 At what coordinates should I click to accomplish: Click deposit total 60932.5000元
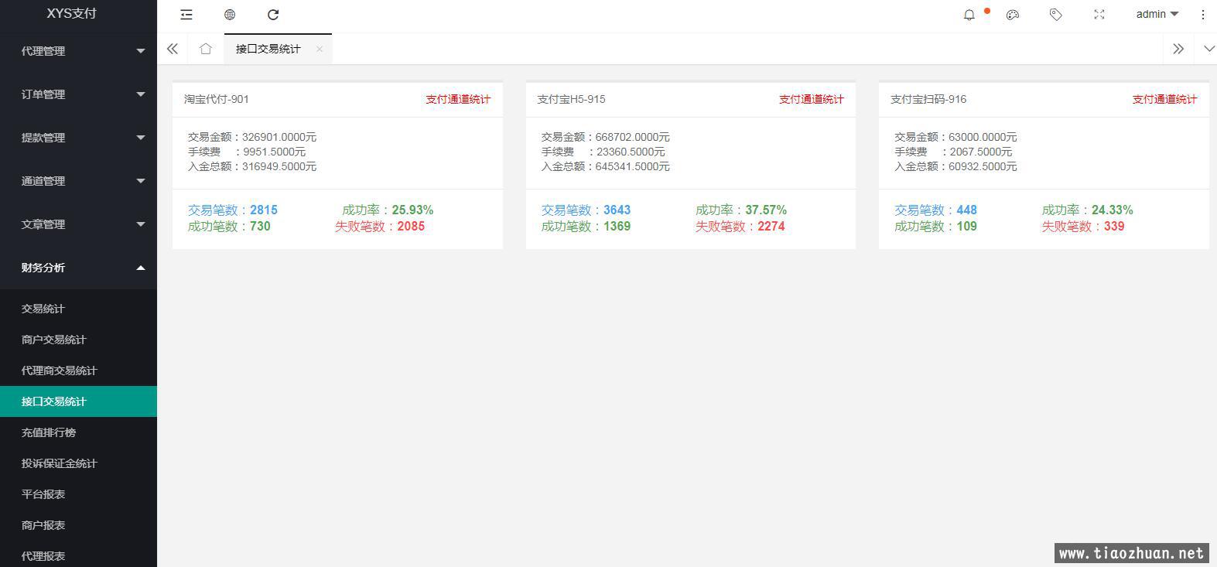(983, 166)
